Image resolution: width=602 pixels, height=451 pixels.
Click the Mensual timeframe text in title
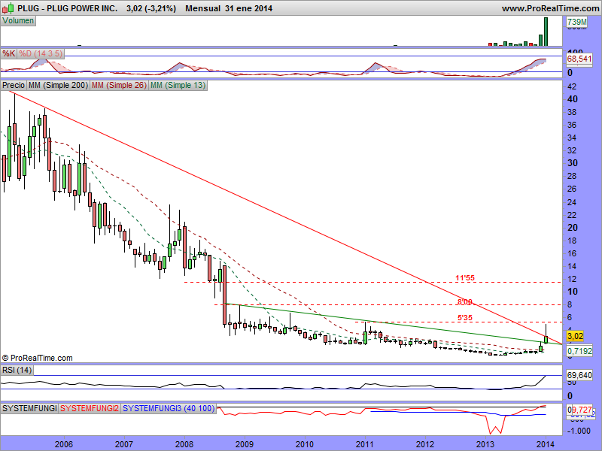click(202, 8)
